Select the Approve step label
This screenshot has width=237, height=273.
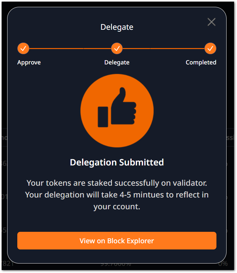click(x=29, y=62)
